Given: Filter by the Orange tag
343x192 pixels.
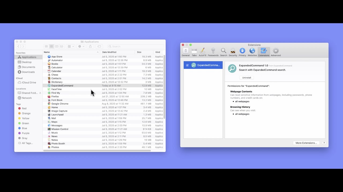Looking at the screenshot, I should (x=26, y=113).
